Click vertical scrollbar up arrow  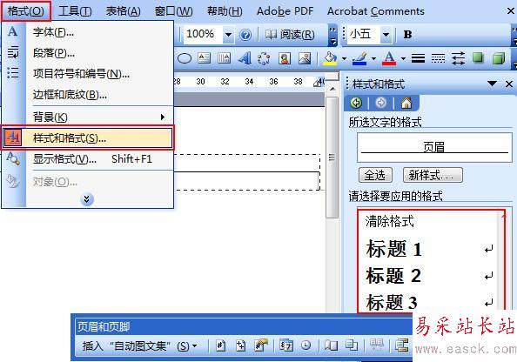332,89
